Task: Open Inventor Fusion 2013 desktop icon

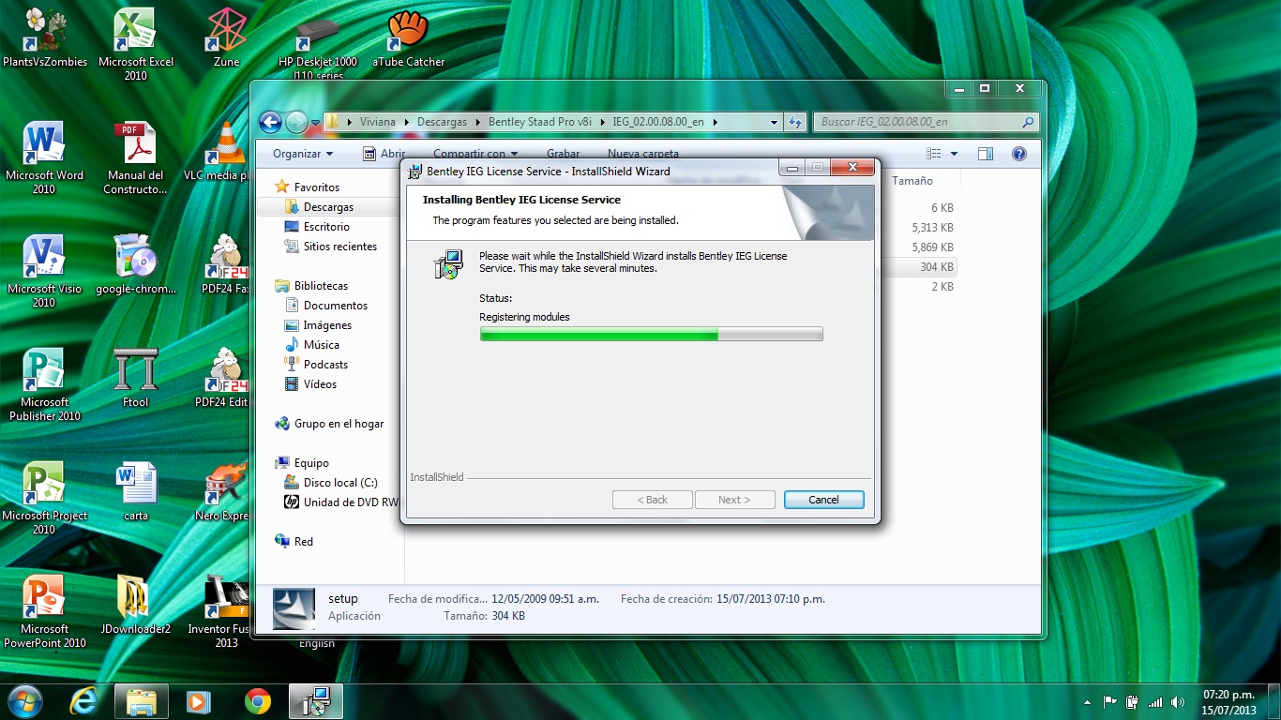Action: tap(219, 611)
